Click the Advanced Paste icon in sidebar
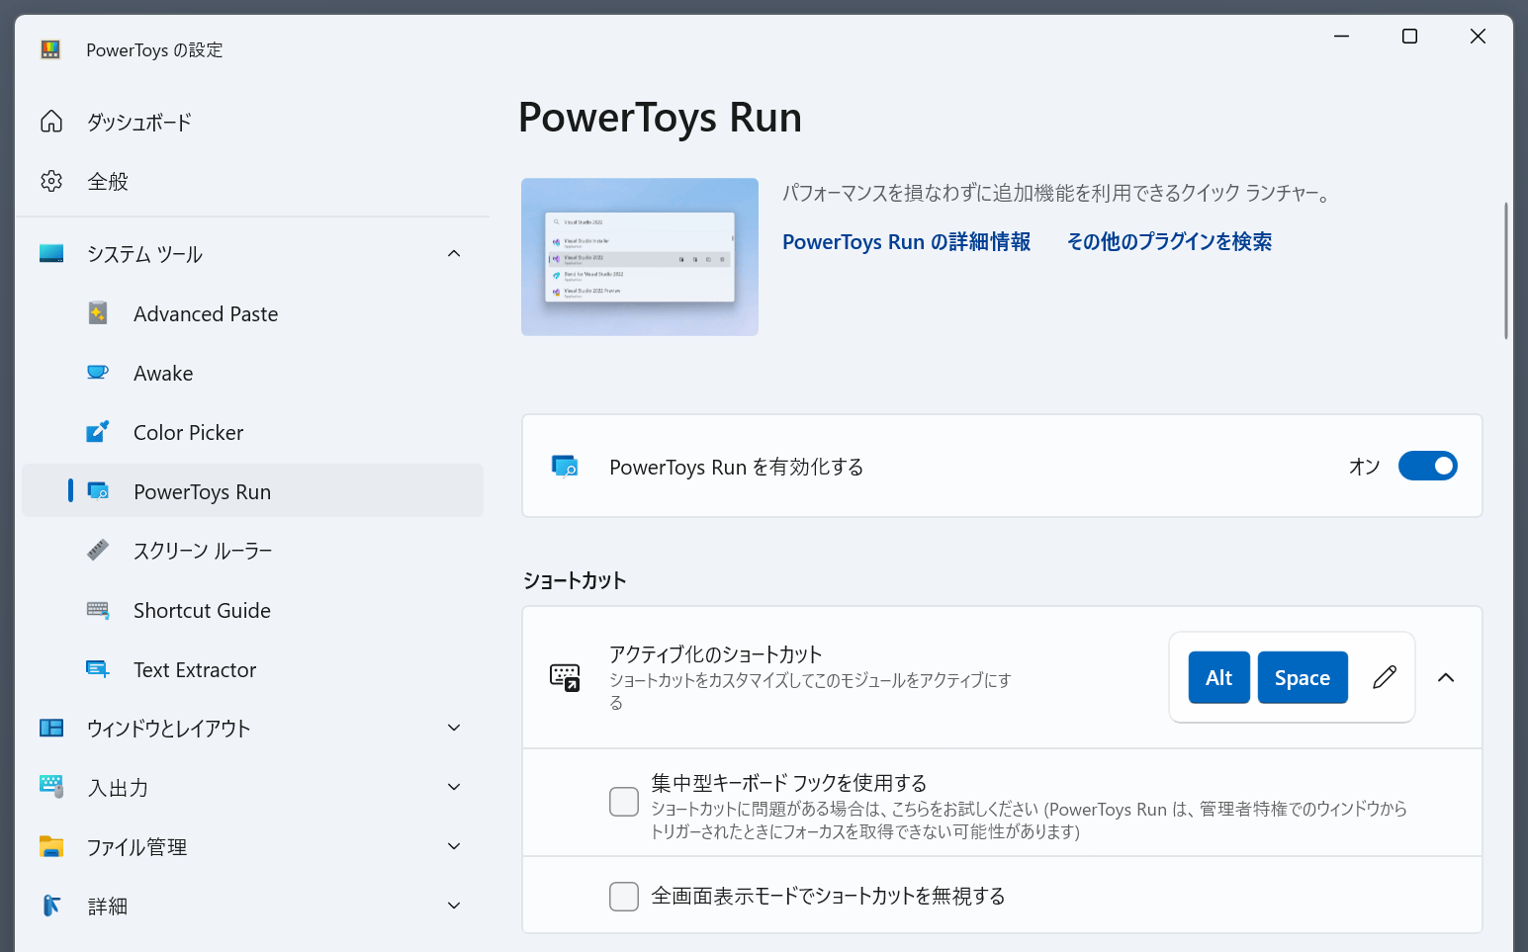 [98, 313]
